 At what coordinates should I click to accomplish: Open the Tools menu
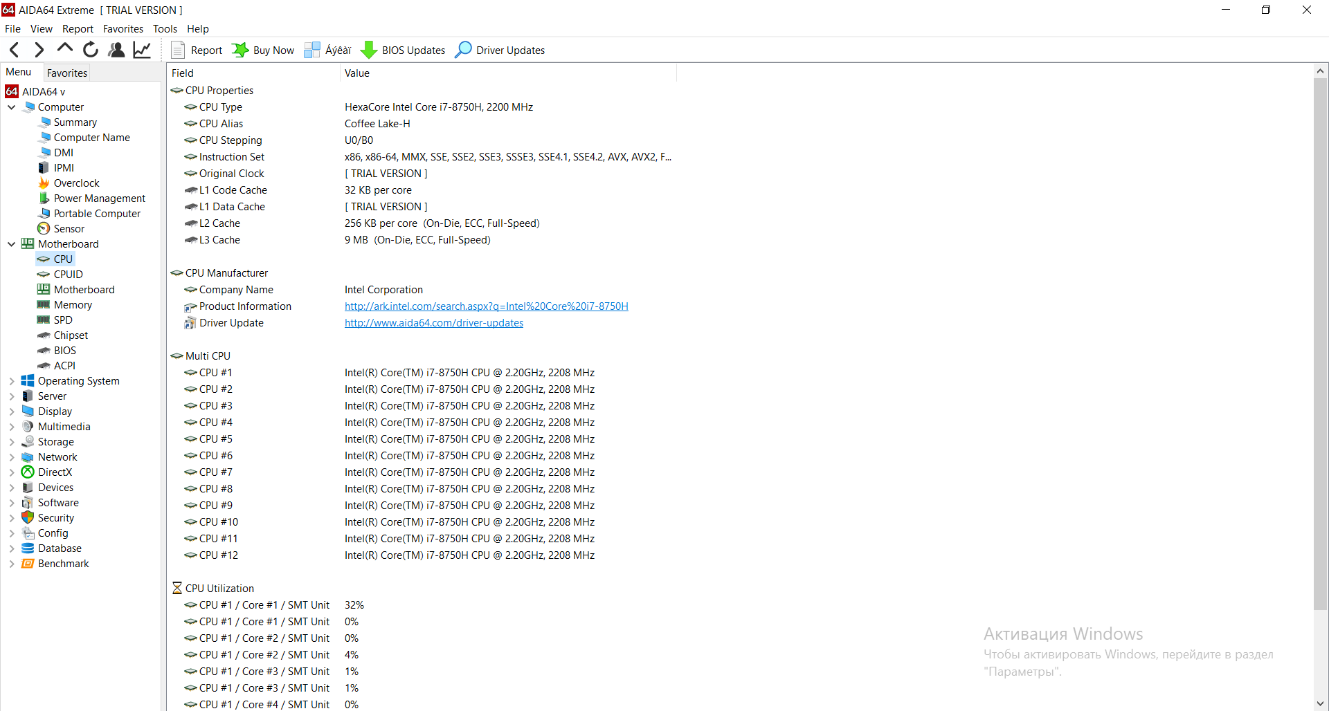(x=165, y=29)
